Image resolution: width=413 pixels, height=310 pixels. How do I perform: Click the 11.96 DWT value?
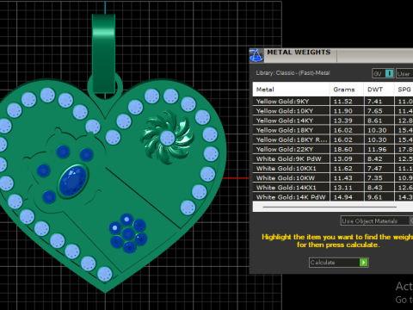click(377, 149)
